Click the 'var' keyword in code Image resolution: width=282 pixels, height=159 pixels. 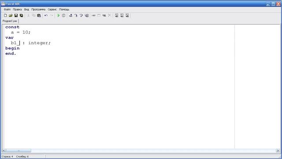10,38
